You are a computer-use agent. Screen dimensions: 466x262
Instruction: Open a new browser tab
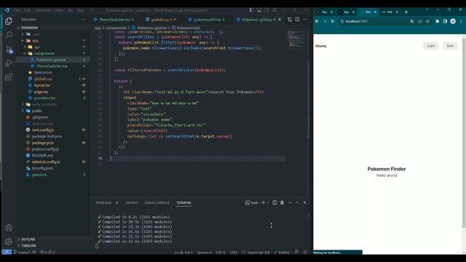[406, 12]
